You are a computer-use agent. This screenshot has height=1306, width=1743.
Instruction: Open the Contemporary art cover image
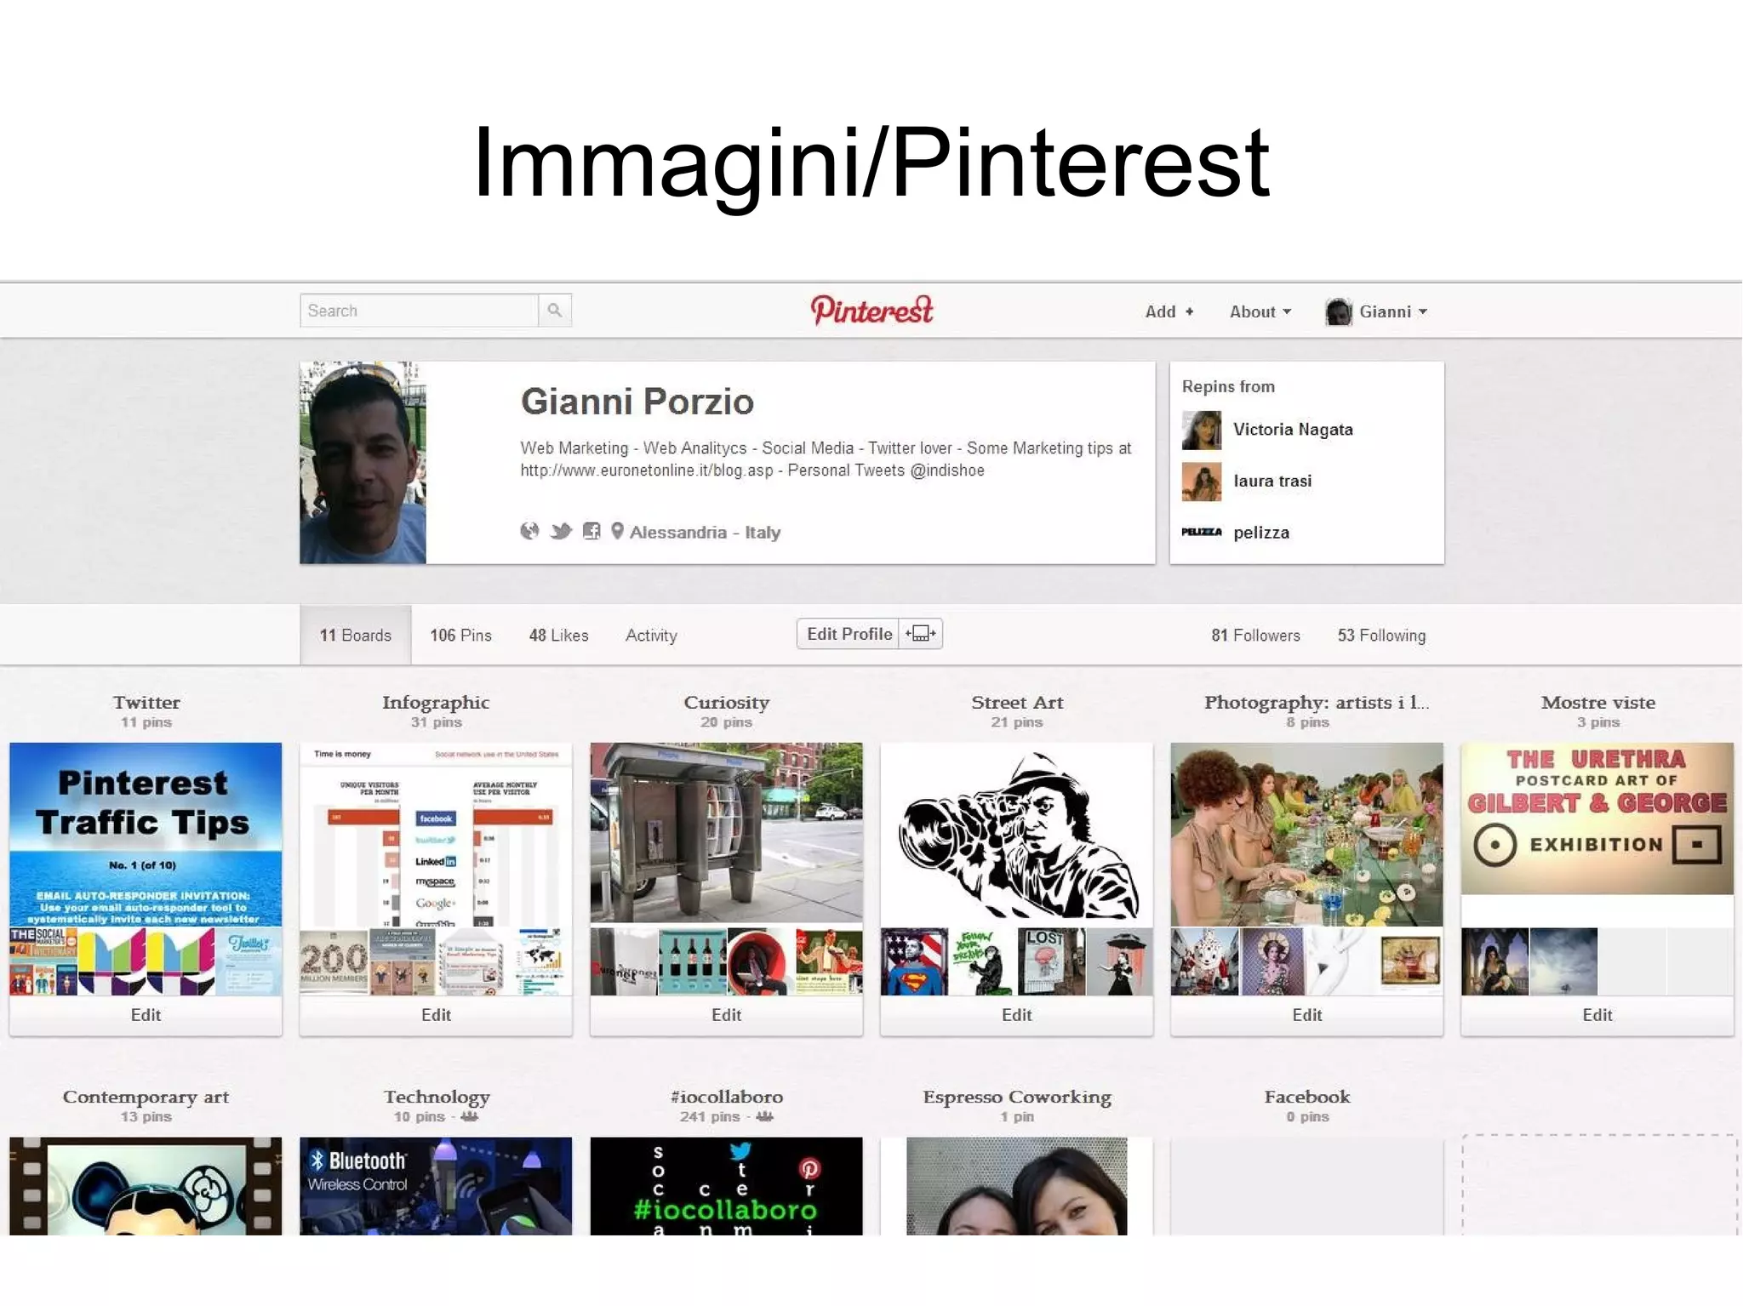pos(146,1186)
